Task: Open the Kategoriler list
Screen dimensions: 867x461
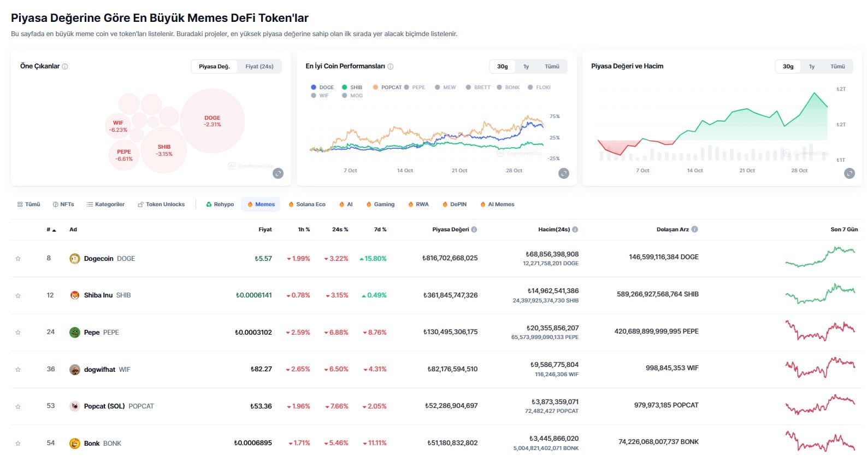Action: pos(105,205)
